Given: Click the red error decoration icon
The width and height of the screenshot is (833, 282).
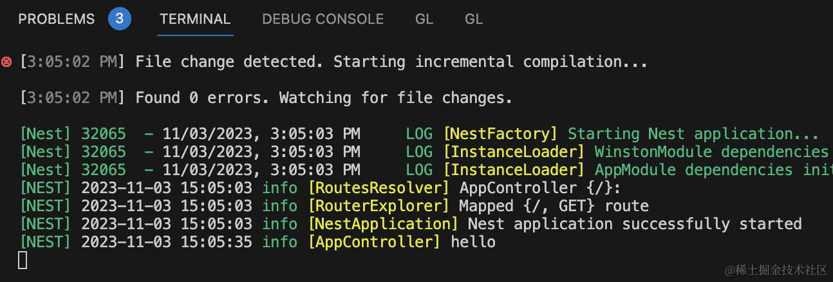Looking at the screenshot, I should click(6, 62).
